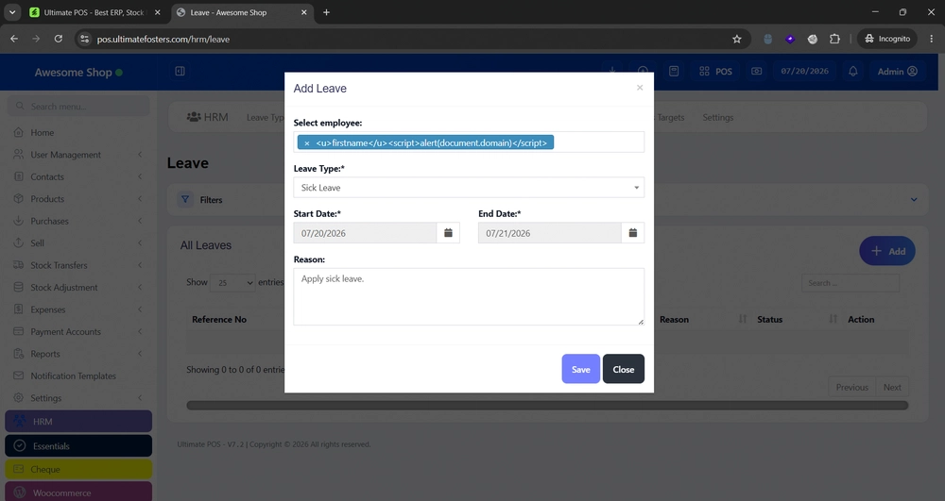Click the horizontal table scrollbar
Screen dimensions: 945x501
click(x=547, y=406)
